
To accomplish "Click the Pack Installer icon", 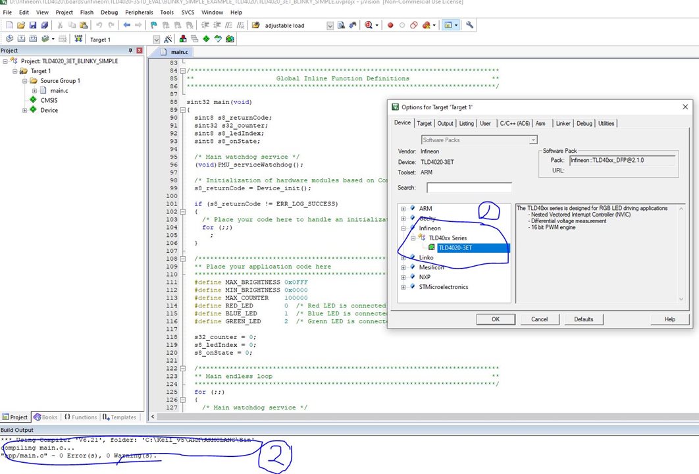I will pos(230,39).
